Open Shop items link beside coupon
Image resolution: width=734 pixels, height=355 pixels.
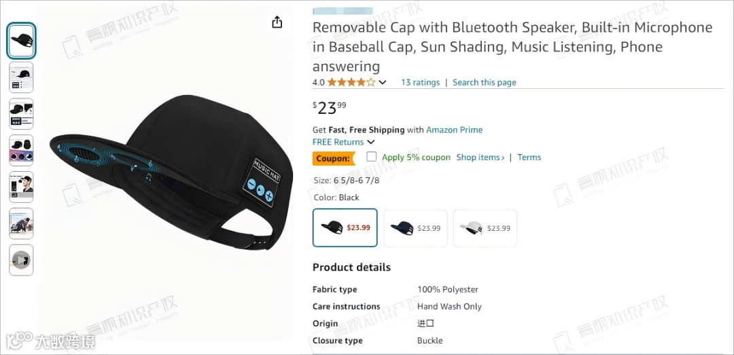tap(480, 157)
